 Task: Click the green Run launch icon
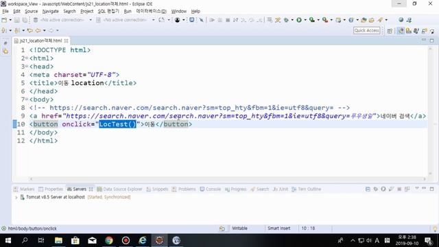(299, 20)
